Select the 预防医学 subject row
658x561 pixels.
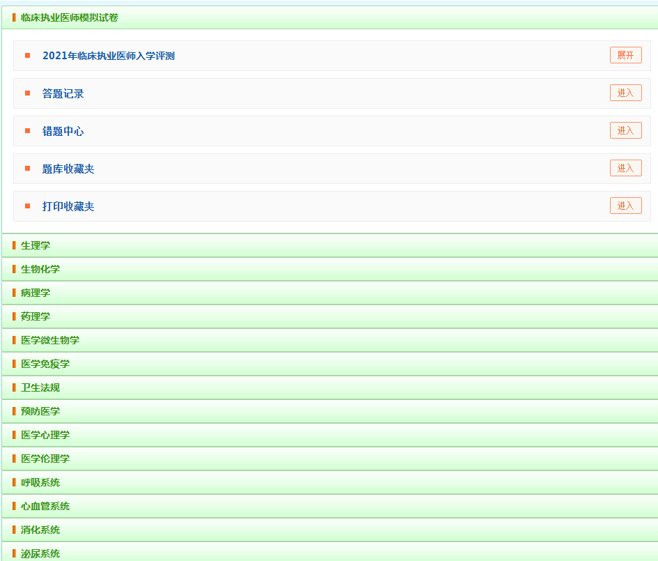point(40,411)
